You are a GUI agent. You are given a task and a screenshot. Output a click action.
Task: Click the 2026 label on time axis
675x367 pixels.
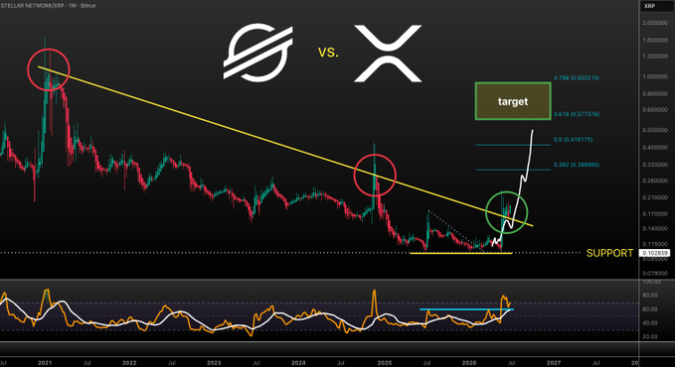click(x=469, y=363)
